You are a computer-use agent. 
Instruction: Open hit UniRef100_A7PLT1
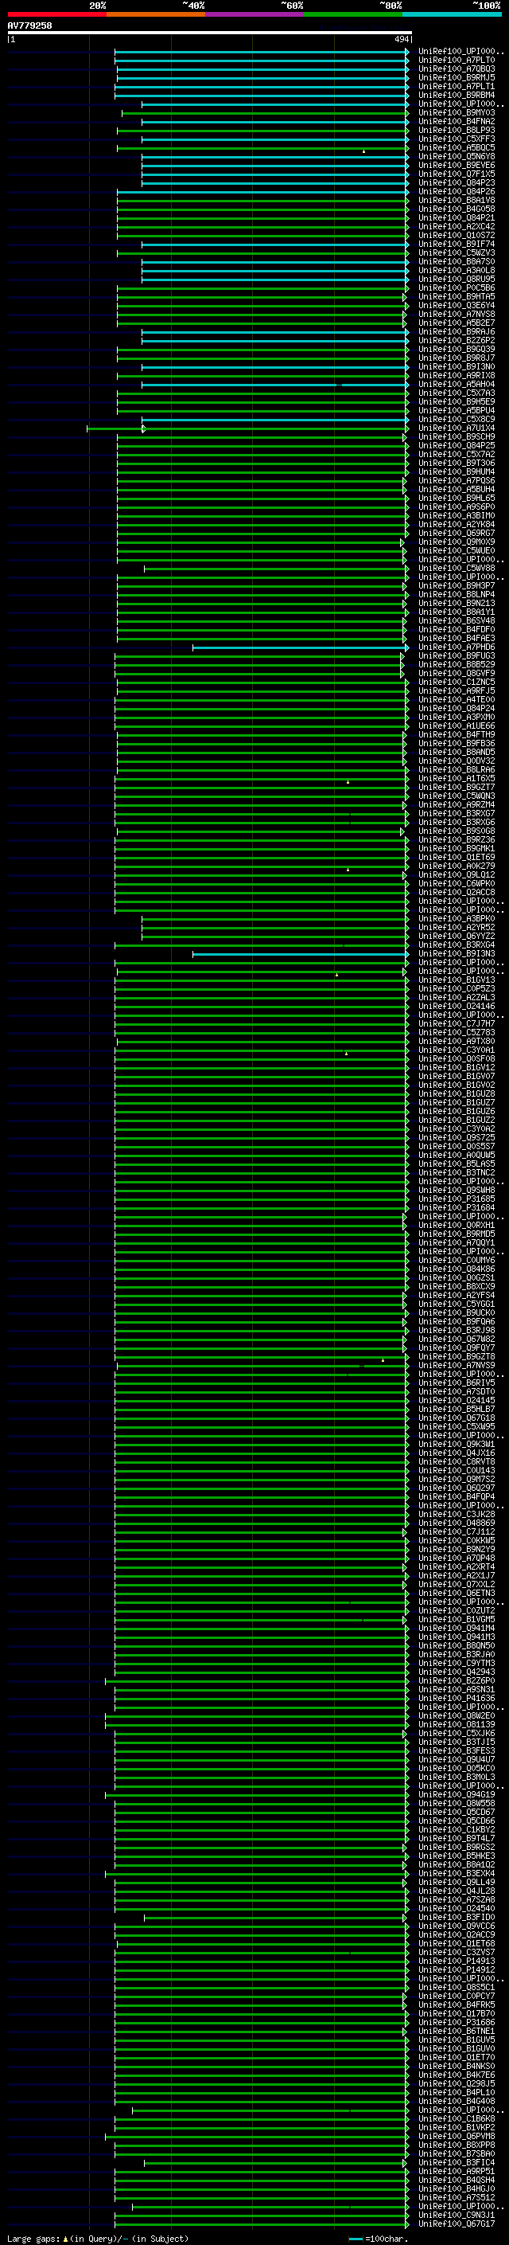tap(456, 86)
